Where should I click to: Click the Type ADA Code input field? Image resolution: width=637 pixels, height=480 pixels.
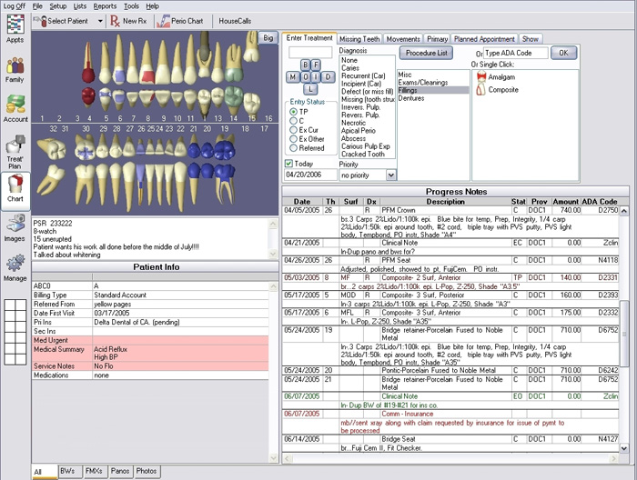tap(516, 54)
